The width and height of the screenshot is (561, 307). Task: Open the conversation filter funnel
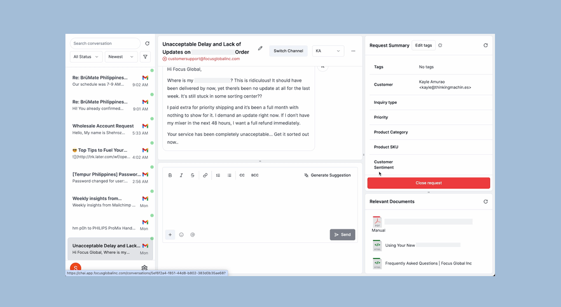click(x=146, y=57)
